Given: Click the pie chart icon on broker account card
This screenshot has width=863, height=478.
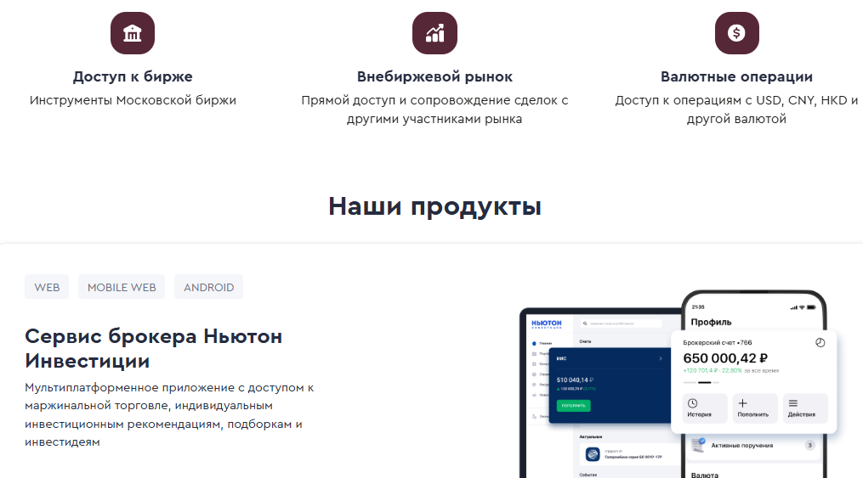Looking at the screenshot, I should pos(820,343).
